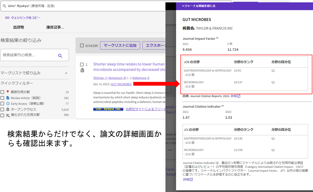Screen dimensions: 313x192
Task: Enable the オープンアクセス filter checkbox
Action: point(2,110)
